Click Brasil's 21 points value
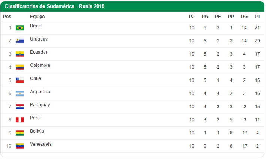This screenshot has width=266, height=160. 257,28
